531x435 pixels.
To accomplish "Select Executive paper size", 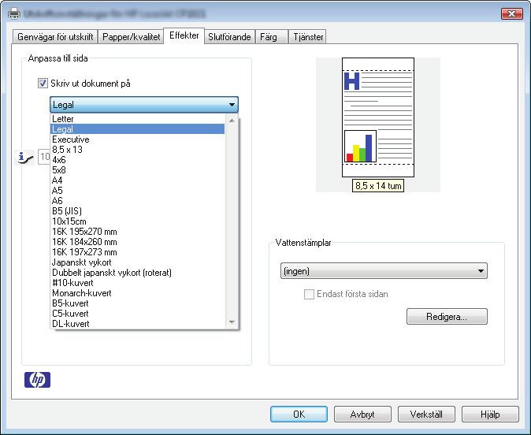I will (x=138, y=139).
